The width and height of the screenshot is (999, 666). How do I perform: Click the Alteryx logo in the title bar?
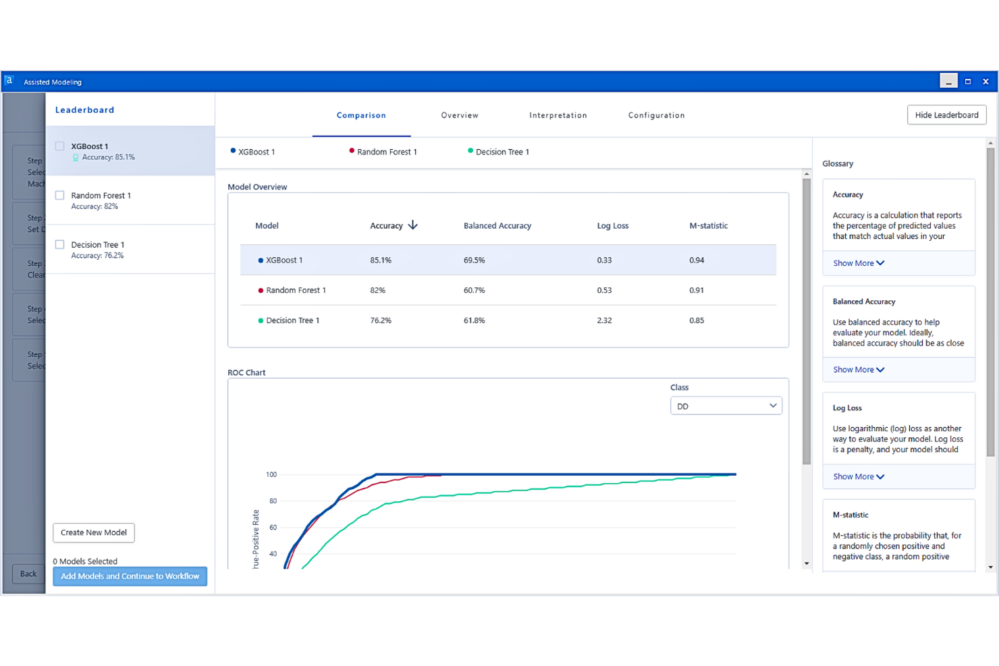coord(9,80)
